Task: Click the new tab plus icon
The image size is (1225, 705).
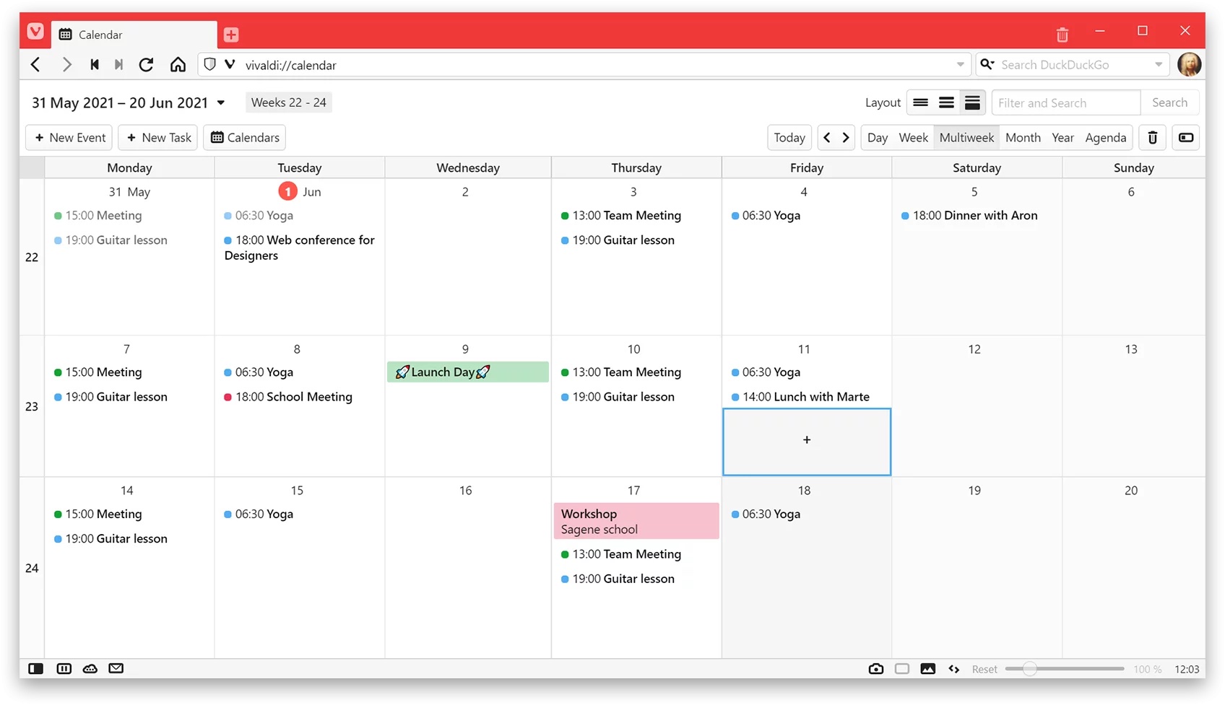Action: pyautogui.click(x=231, y=35)
